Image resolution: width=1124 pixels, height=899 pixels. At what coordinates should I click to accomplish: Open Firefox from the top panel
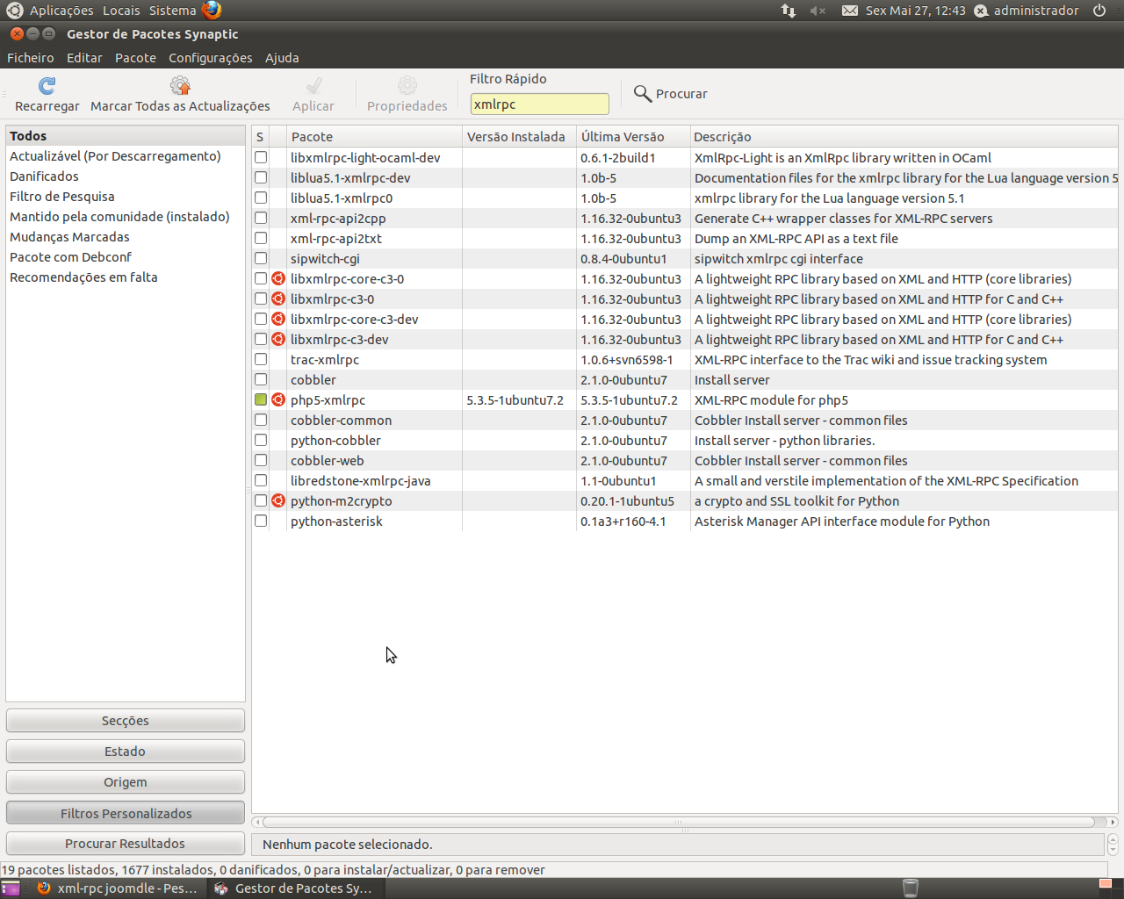click(x=212, y=11)
